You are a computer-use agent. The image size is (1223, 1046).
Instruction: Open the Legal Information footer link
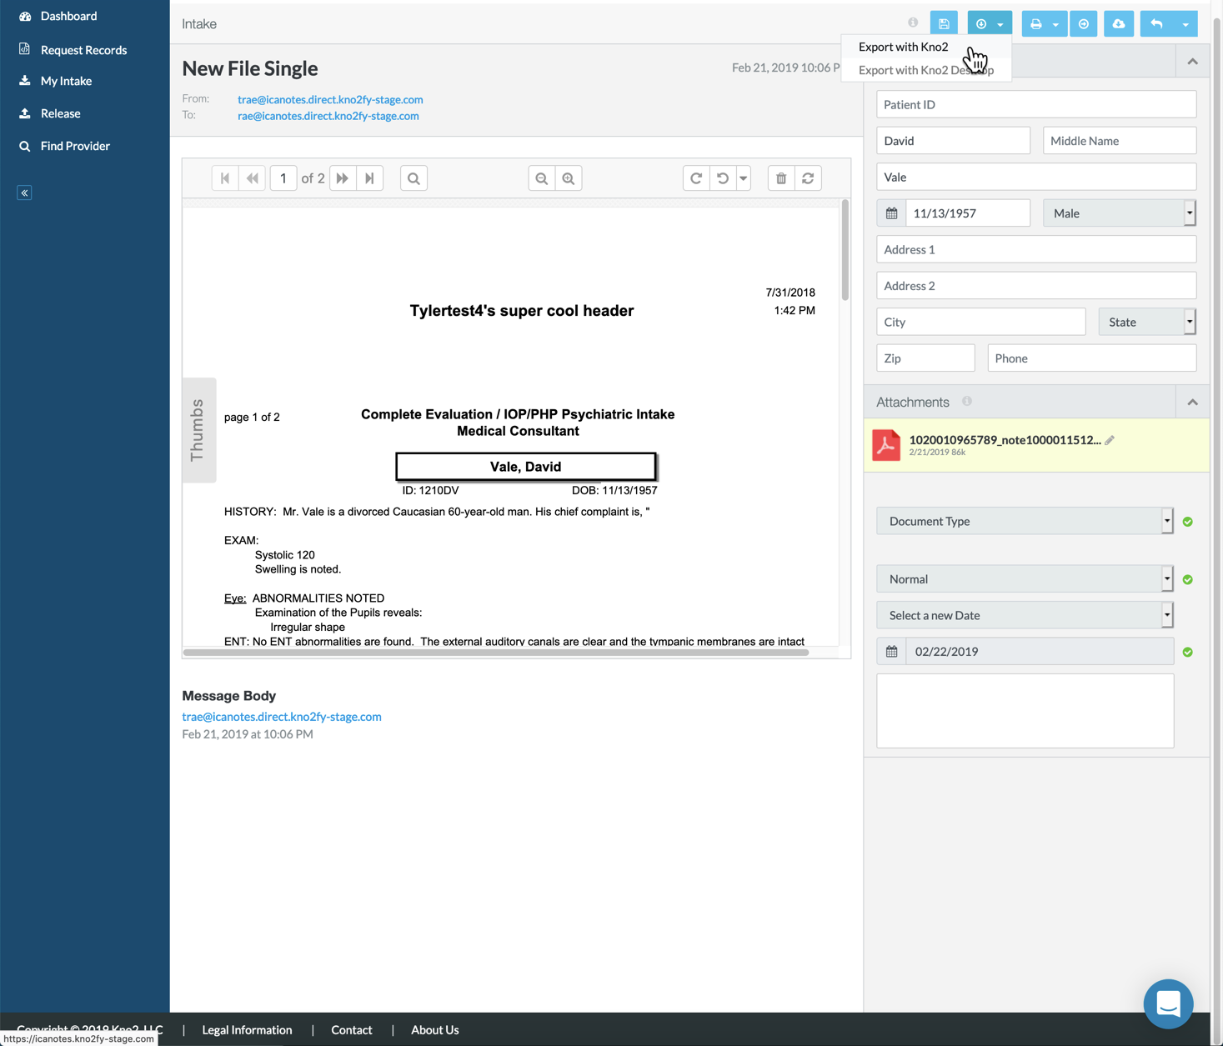[x=247, y=1030]
